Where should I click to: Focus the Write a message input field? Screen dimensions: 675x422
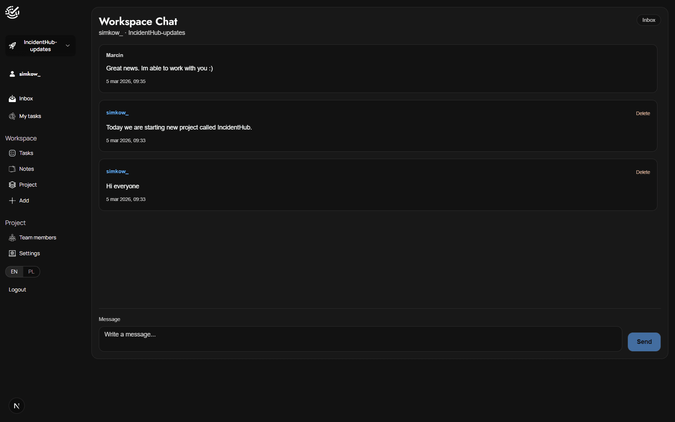point(360,339)
